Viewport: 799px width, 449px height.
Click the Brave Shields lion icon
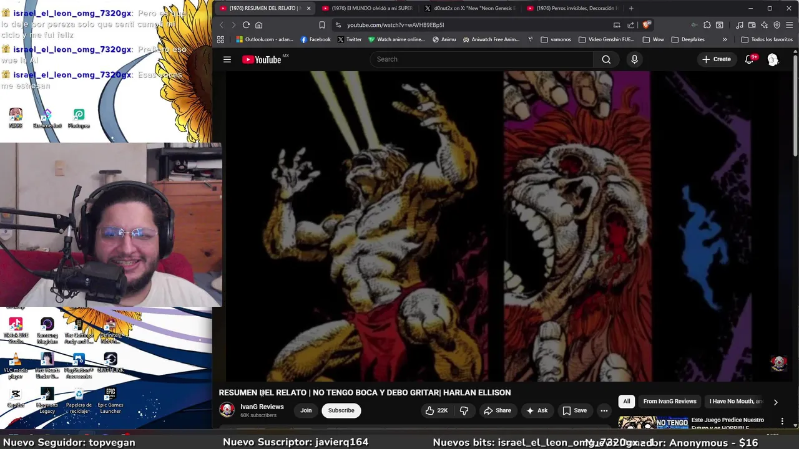pyautogui.click(x=646, y=25)
